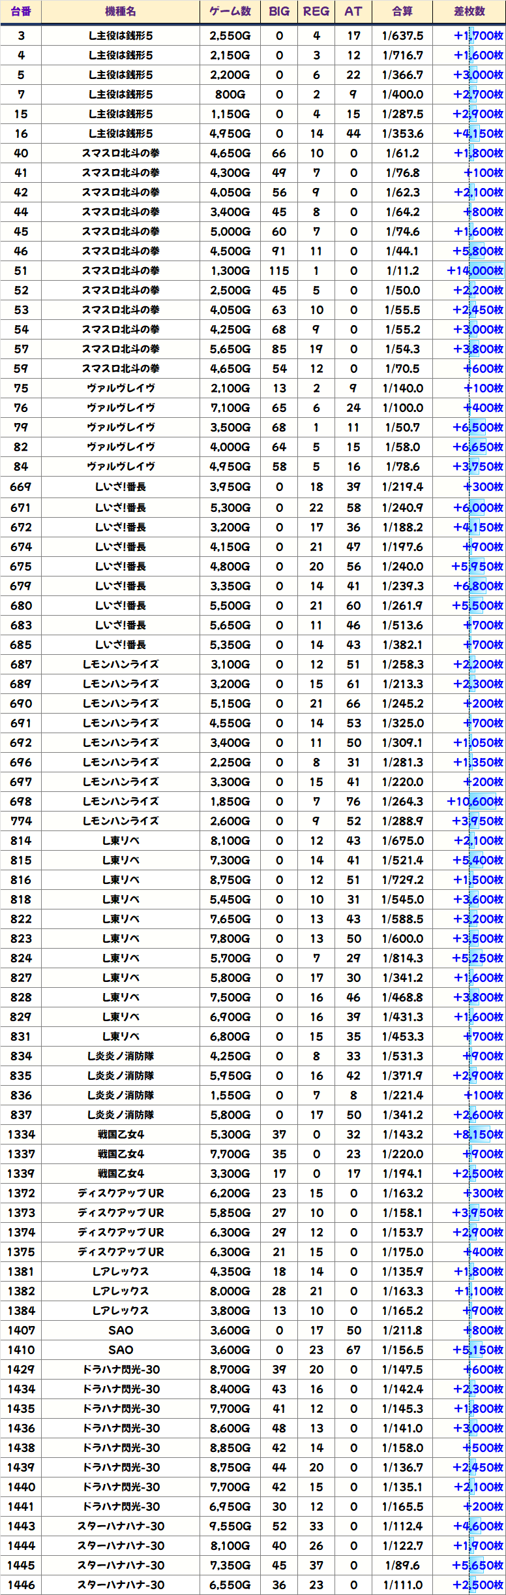Click machine number 51 in 台番 column

21,271
